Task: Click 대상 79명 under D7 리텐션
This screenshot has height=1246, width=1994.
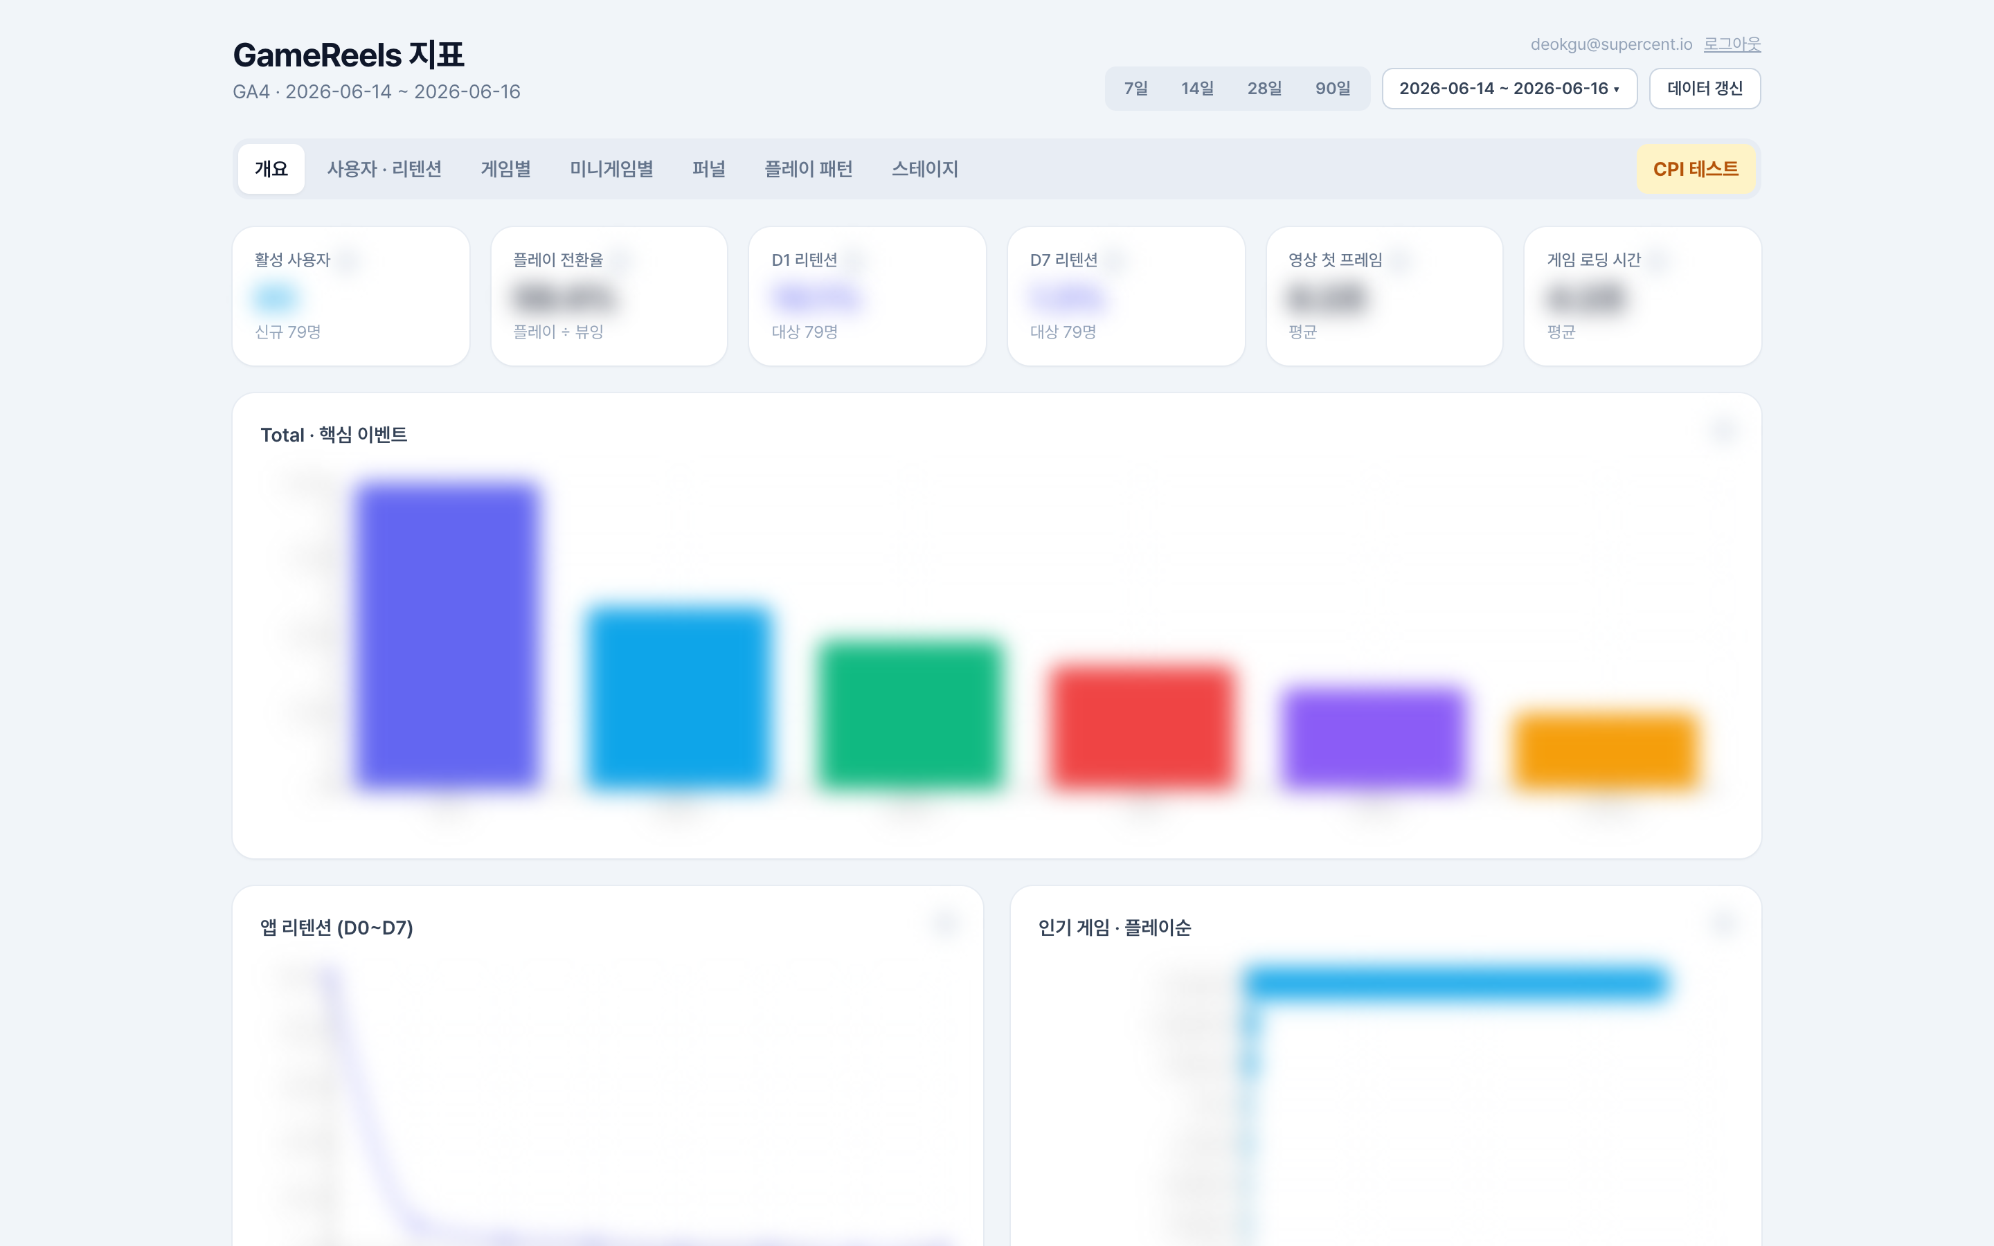Action: tap(1063, 332)
